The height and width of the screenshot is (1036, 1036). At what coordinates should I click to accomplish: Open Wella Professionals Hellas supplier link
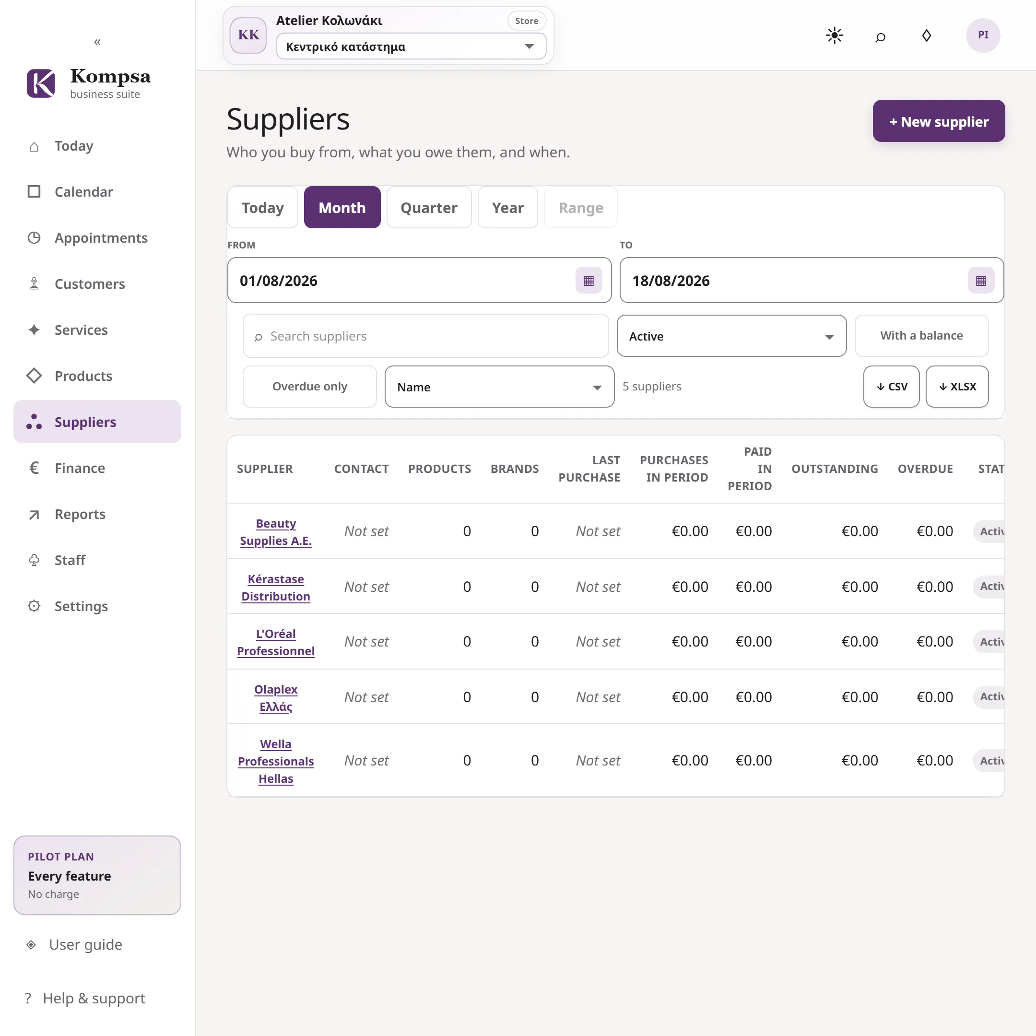click(x=276, y=762)
